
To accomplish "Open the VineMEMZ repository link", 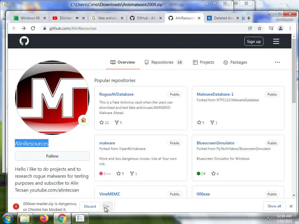I will coord(109,194).
